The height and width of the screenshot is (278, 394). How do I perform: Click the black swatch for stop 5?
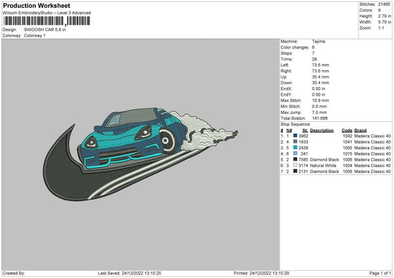click(x=295, y=159)
